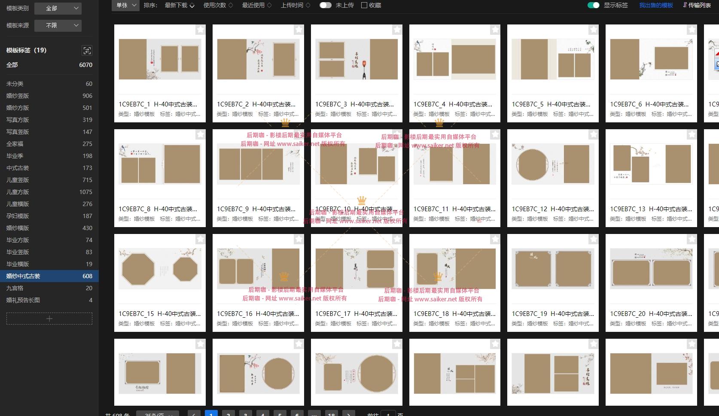719x416 pixels.
Task: Click favorite star on 1C9EB7C_5 card
Action: 594,30
